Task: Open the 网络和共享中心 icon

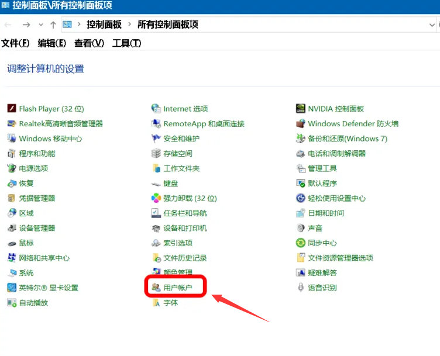Action: point(12,258)
